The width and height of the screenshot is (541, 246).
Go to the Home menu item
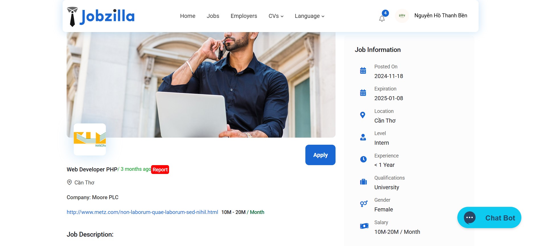point(188,16)
